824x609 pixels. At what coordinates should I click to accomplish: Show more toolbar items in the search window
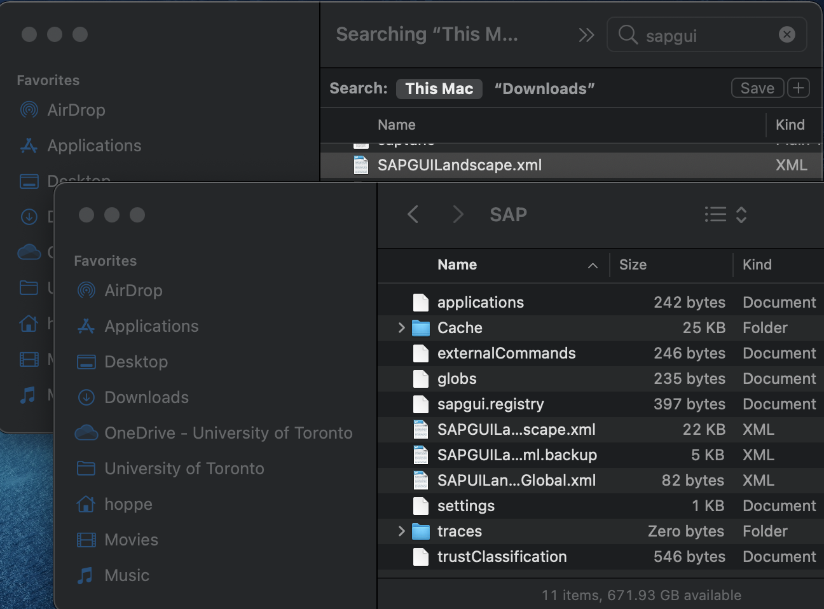[x=586, y=35]
